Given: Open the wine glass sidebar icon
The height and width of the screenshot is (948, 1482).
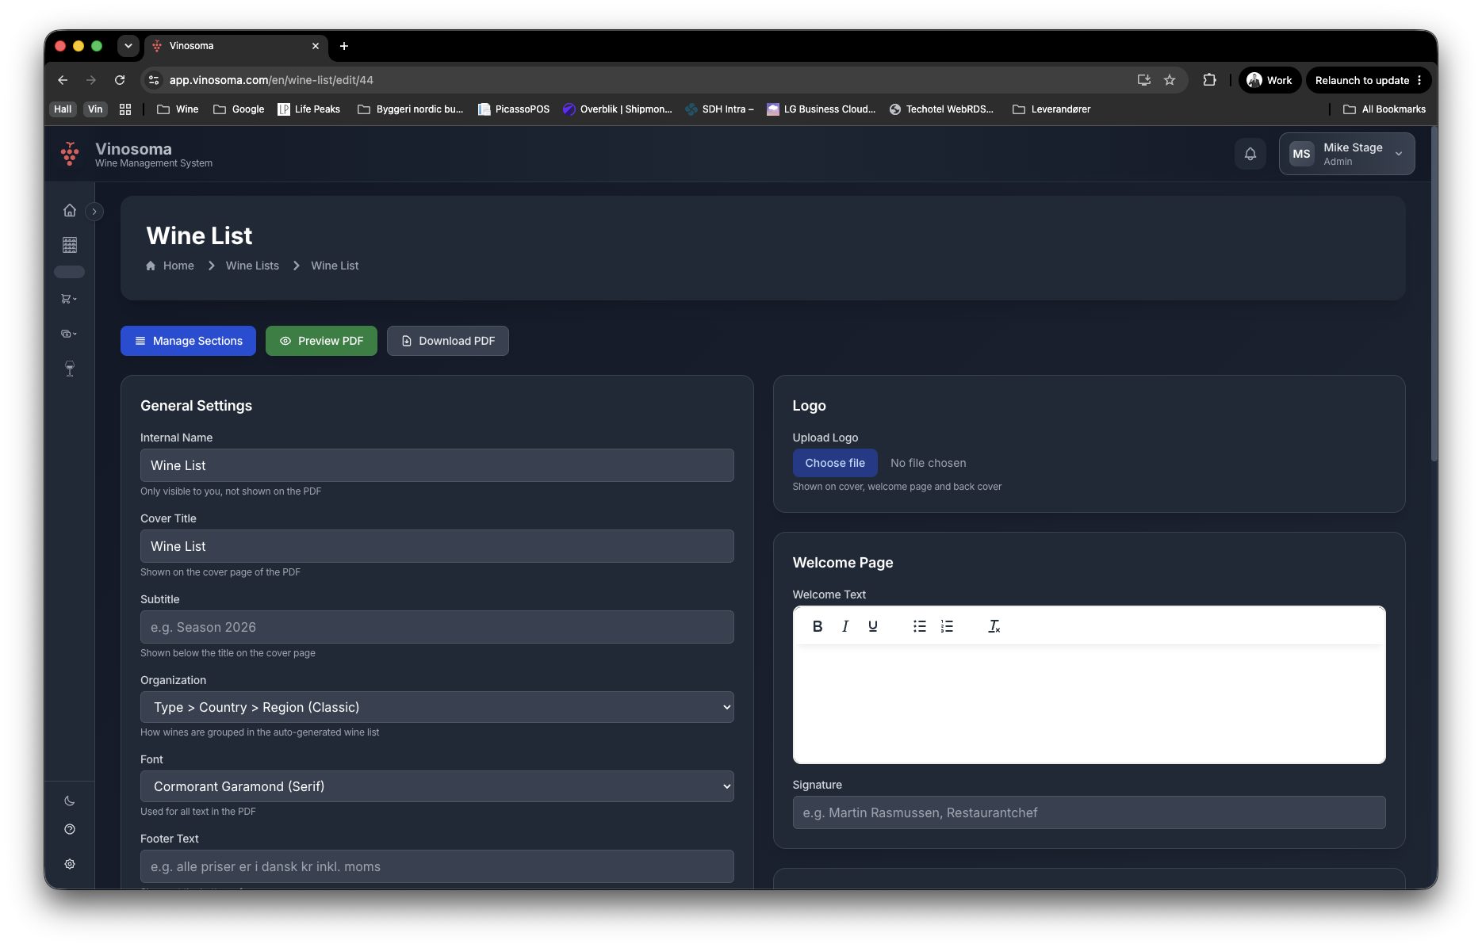Looking at the screenshot, I should click(x=70, y=369).
